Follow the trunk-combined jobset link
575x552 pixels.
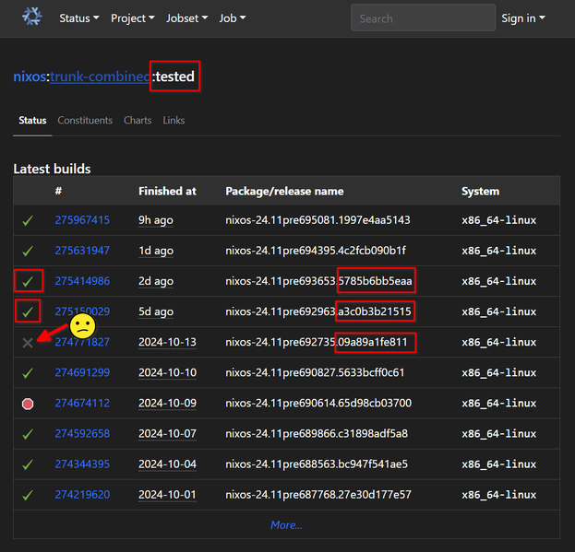click(x=100, y=76)
